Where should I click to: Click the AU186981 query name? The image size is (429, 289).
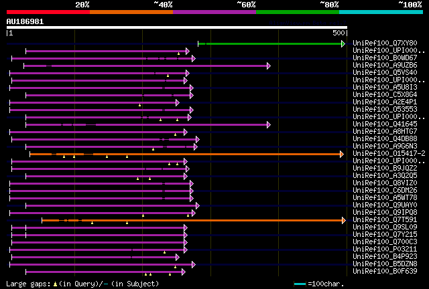pyautogui.click(x=25, y=21)
